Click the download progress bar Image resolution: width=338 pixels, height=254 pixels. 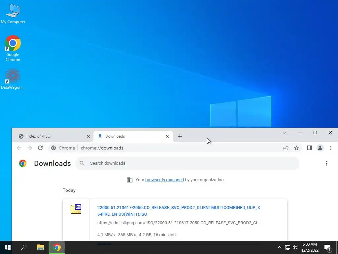179,244
